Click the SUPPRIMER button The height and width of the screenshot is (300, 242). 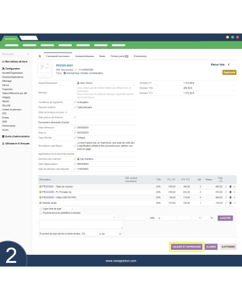coord(228,247)
